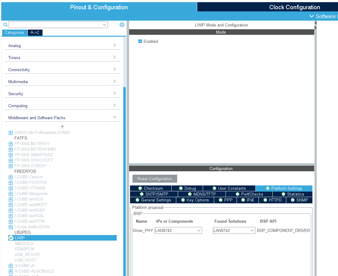Switch to the A->Z sorting tab

click(x=35, y=33)
